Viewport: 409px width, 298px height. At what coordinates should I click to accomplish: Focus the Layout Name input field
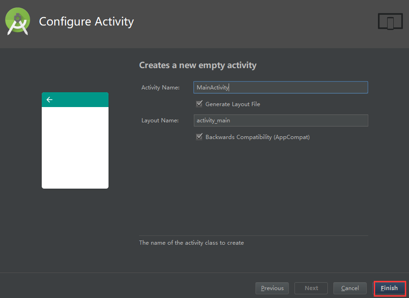281,120
